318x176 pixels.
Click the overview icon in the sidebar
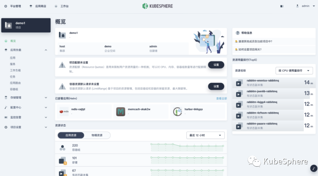(x=6, y=41)
